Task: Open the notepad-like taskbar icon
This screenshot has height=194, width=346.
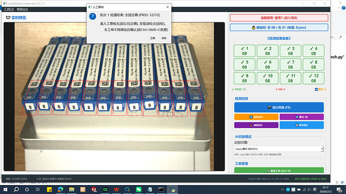Action: click(x=150, y=189)
